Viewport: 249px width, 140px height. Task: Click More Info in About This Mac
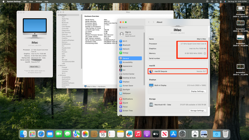pos(35,66)
